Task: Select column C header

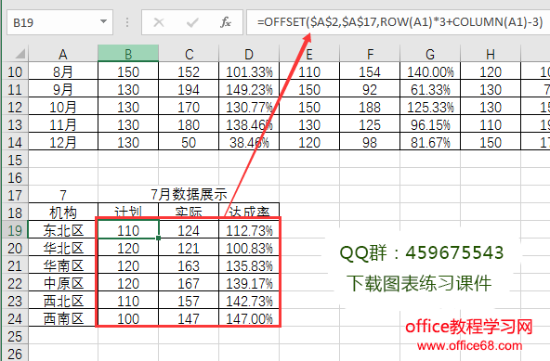Action: pyautogui.click(x=189, y=54)
